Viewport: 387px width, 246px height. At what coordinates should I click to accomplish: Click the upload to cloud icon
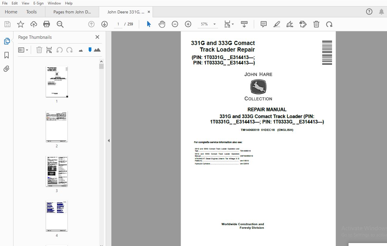click(x=34, y=24)
